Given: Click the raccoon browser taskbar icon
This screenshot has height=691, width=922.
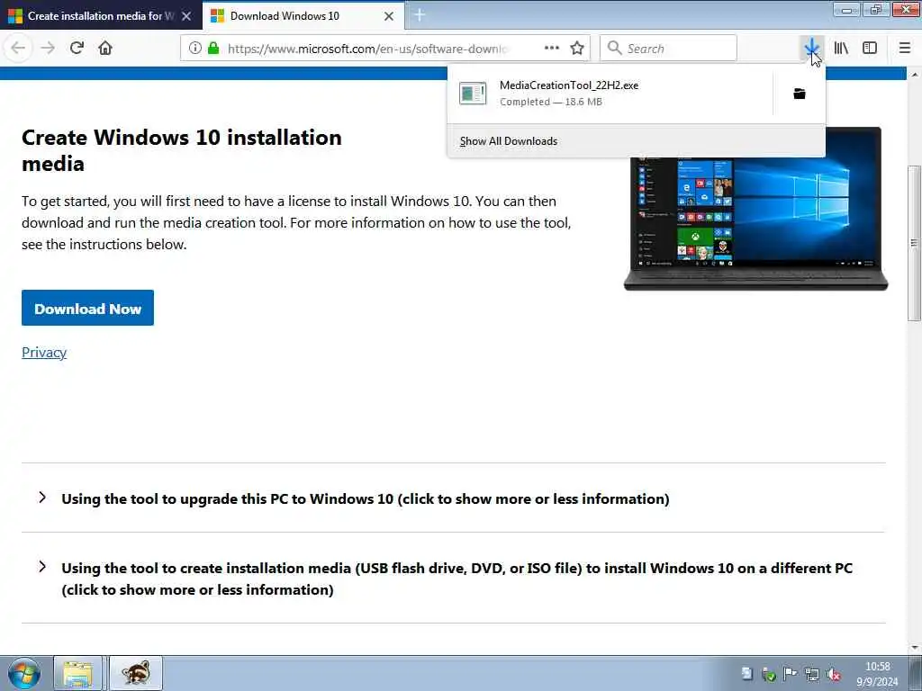Looking at the screenshot, I should coord(136,673).
